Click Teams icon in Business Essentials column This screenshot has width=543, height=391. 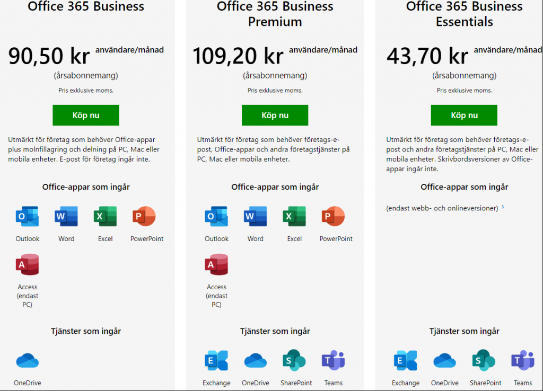[x=522, y=361]
